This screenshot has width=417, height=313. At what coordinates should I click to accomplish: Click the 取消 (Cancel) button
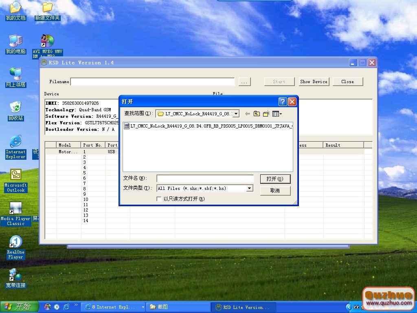click(275, 191)
